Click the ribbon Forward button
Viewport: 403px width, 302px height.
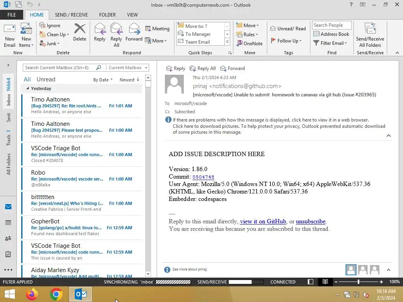[x=134, y=32]
